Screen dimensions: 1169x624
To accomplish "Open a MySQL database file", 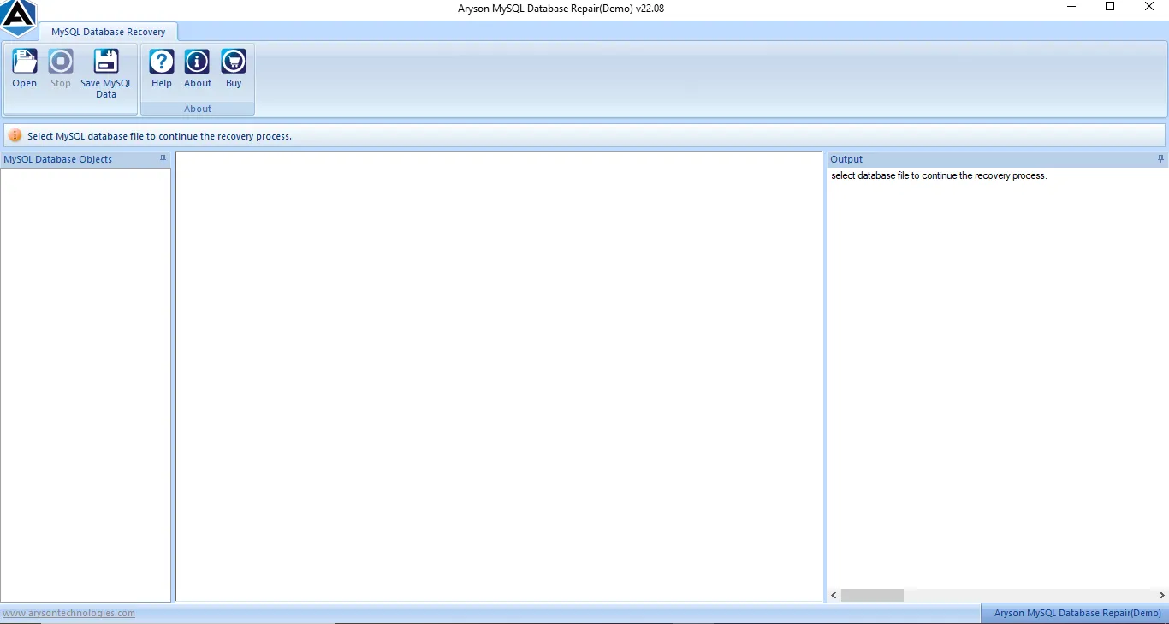I will pos(24,68).
